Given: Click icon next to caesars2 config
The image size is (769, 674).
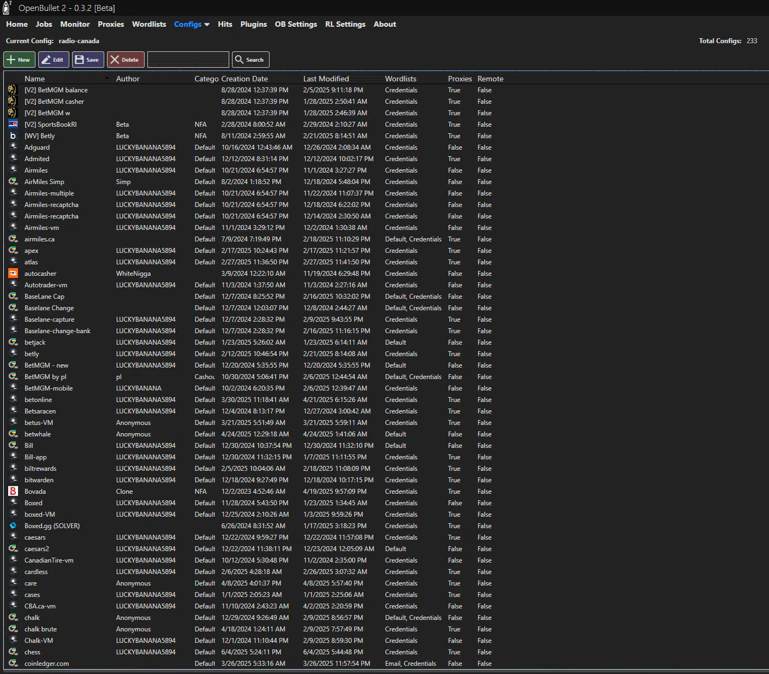Looking at the screenshot, I should tap(13, 549).
